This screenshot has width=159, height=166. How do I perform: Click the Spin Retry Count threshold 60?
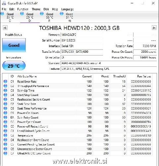click(124, 117)
